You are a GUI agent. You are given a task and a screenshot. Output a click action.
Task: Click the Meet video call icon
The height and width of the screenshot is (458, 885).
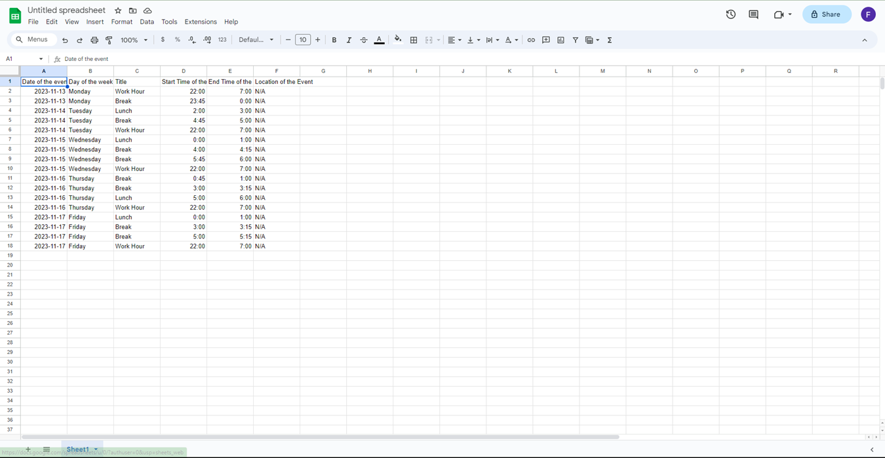coord(782,14)
